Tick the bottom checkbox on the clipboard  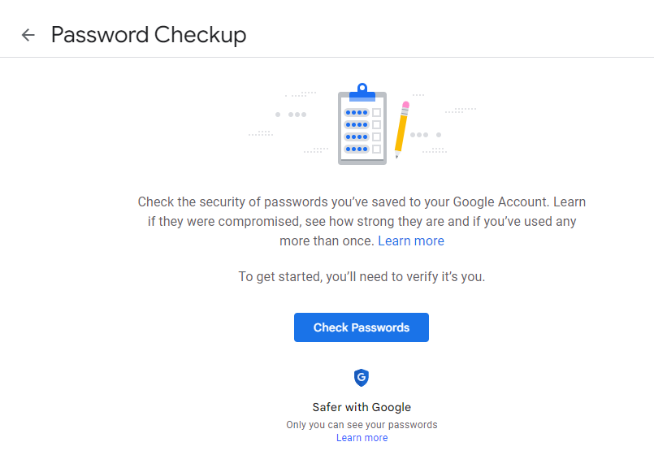(x=377, y=149)
